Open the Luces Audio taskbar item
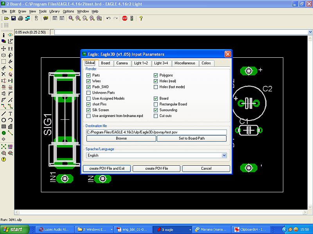Screen dimensions: 313x234 54,229
